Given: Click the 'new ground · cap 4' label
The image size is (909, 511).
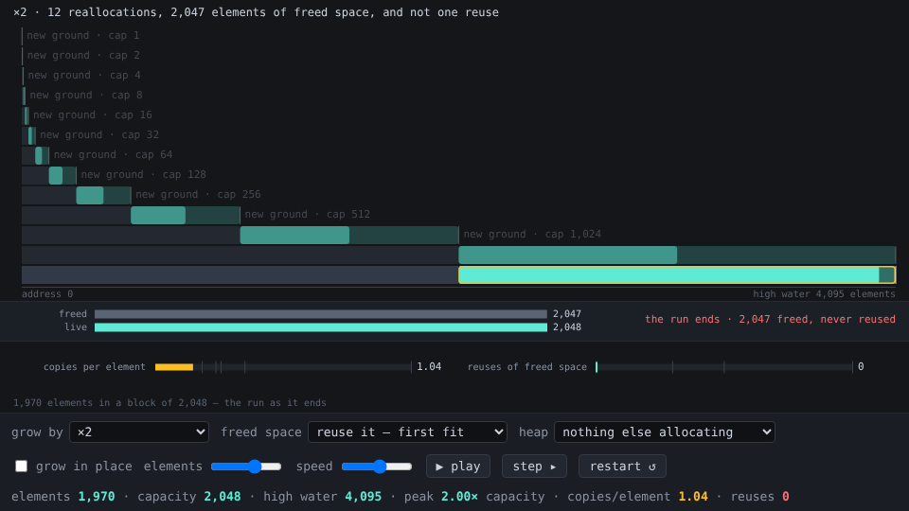Looking at the screenshot, I should tap(84, 76).
